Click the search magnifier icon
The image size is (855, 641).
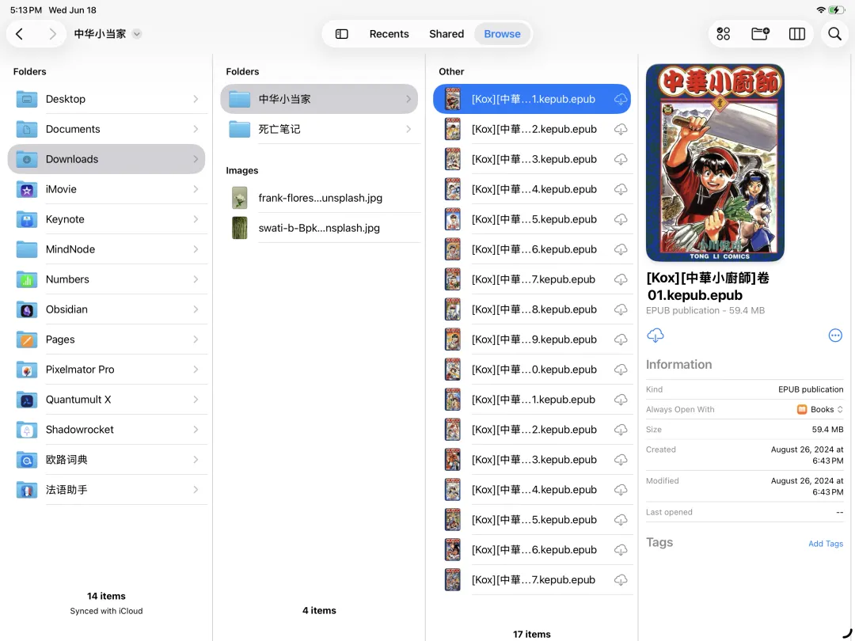click(834, 34)
